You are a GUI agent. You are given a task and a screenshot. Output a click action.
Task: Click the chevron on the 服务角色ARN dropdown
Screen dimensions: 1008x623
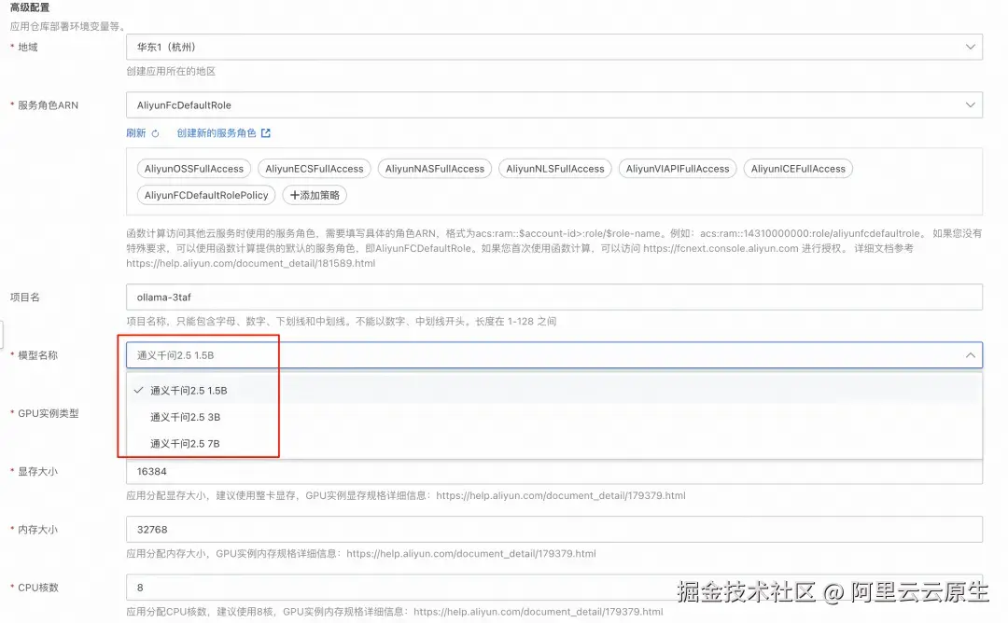coord(970,104)
